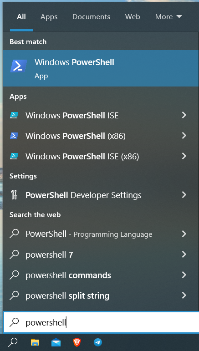Open File Explorer from the taskbar

point(35,342)
